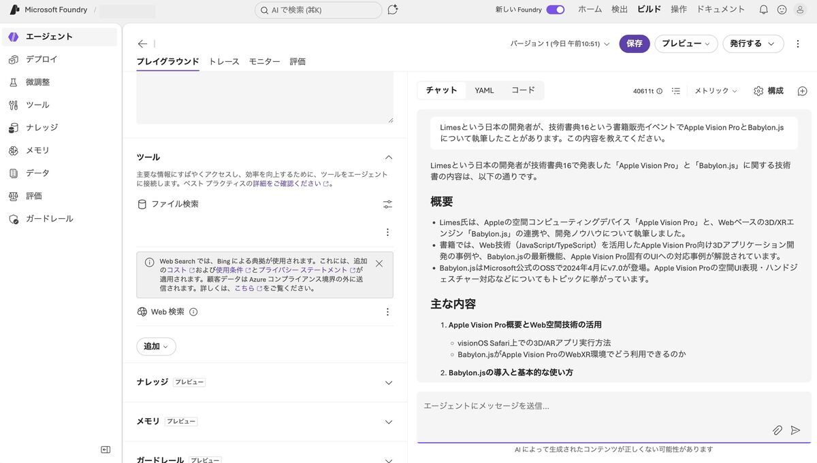817x463 pixels.
Task: Open エージェント in the sidebar
Action: click(x=59, y=37)
